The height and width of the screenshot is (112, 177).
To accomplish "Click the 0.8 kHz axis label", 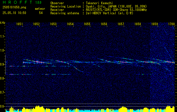I will [x=2, y=78].
